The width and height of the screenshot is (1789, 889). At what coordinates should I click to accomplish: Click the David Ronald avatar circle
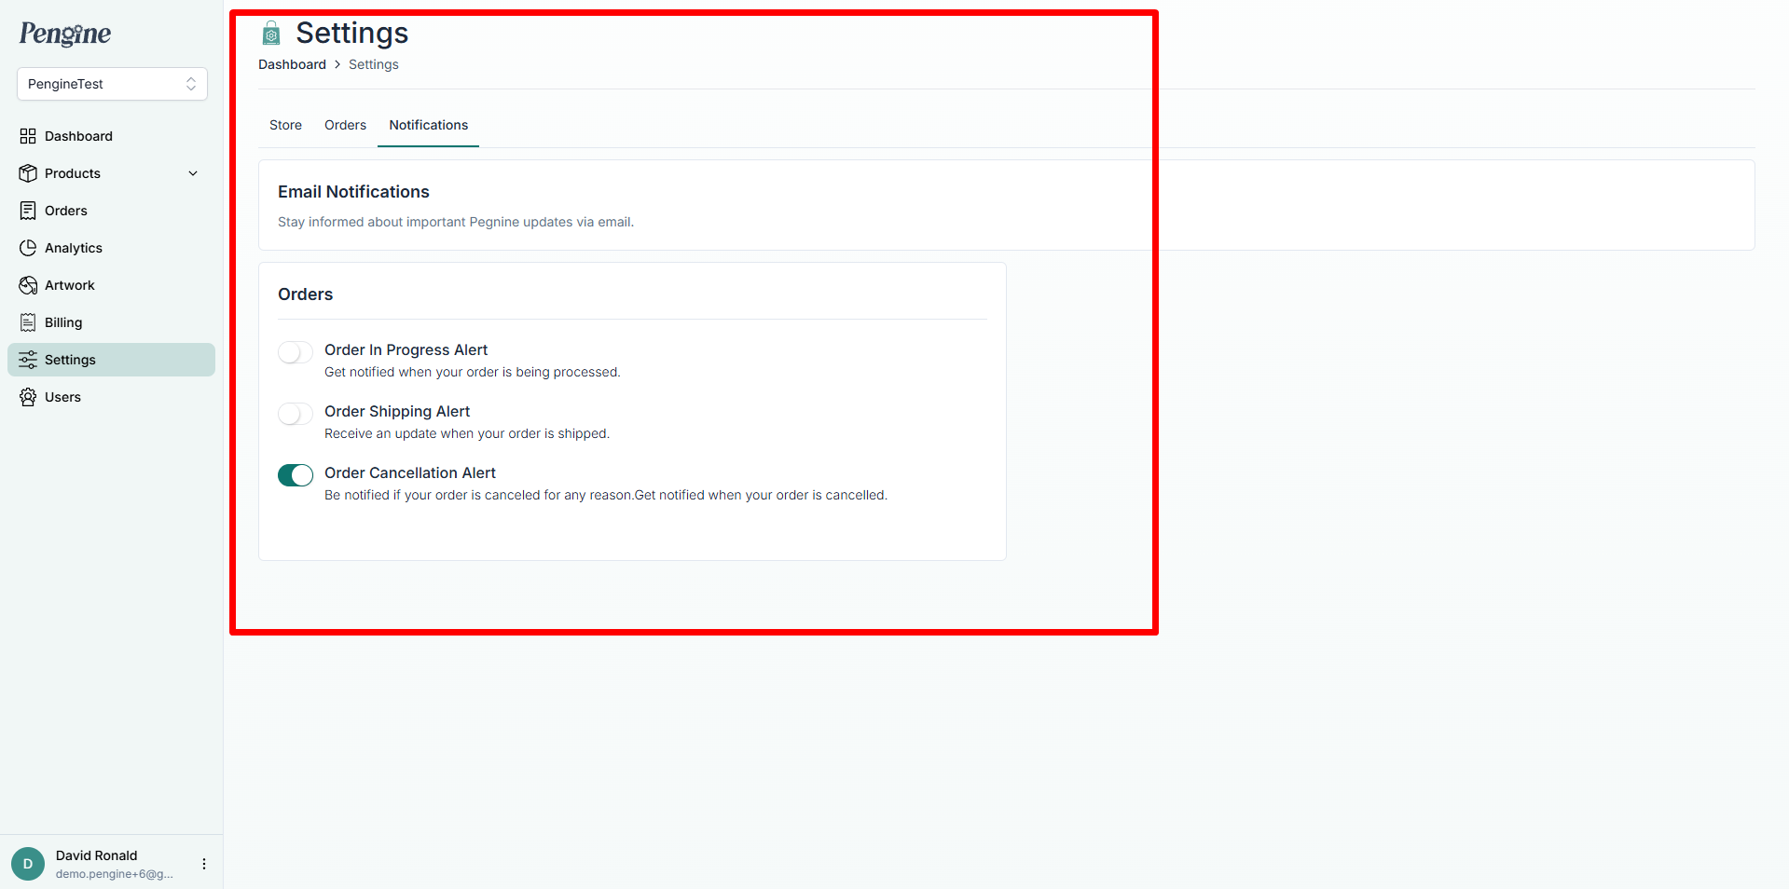tap(28, 864)
